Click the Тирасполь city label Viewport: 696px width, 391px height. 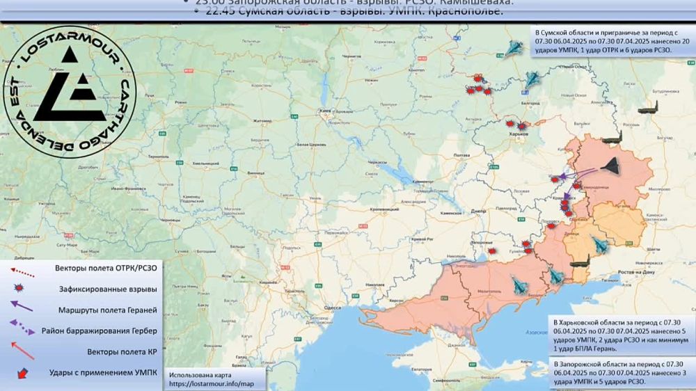pyautogui.click(x=295, y=291)
